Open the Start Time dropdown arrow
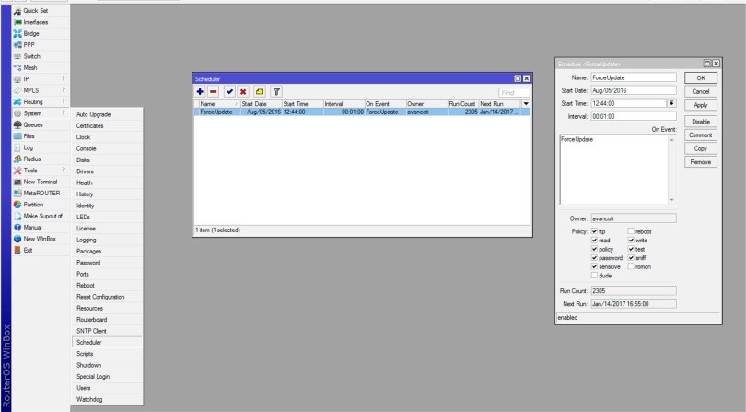This screenshot has height=412, width=746. 671,104
